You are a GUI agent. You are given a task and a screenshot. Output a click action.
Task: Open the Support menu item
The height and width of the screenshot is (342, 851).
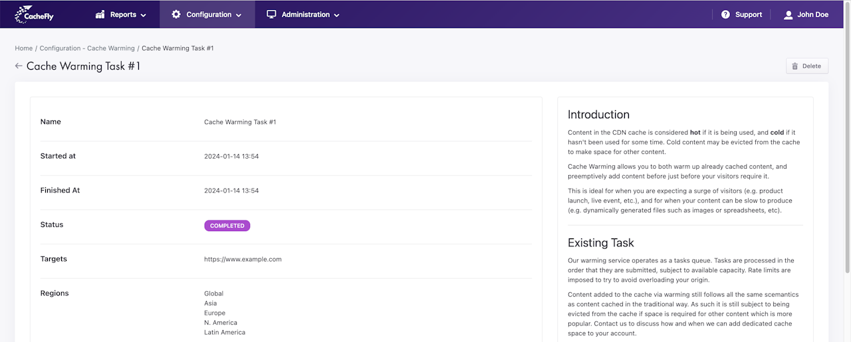749,15
